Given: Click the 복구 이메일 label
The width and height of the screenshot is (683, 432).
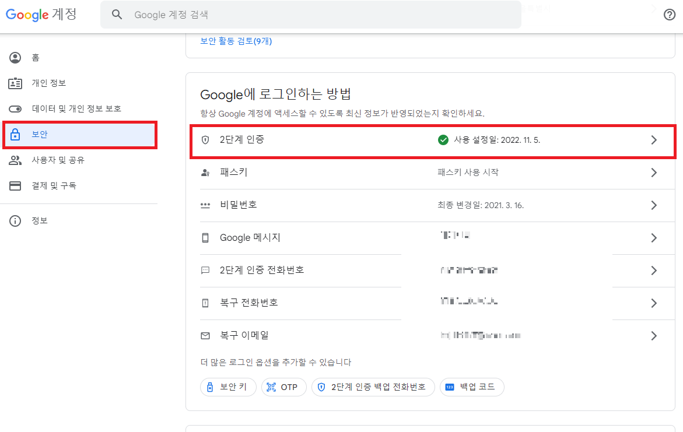Looking at the screenshot, I should click(244, 335).
